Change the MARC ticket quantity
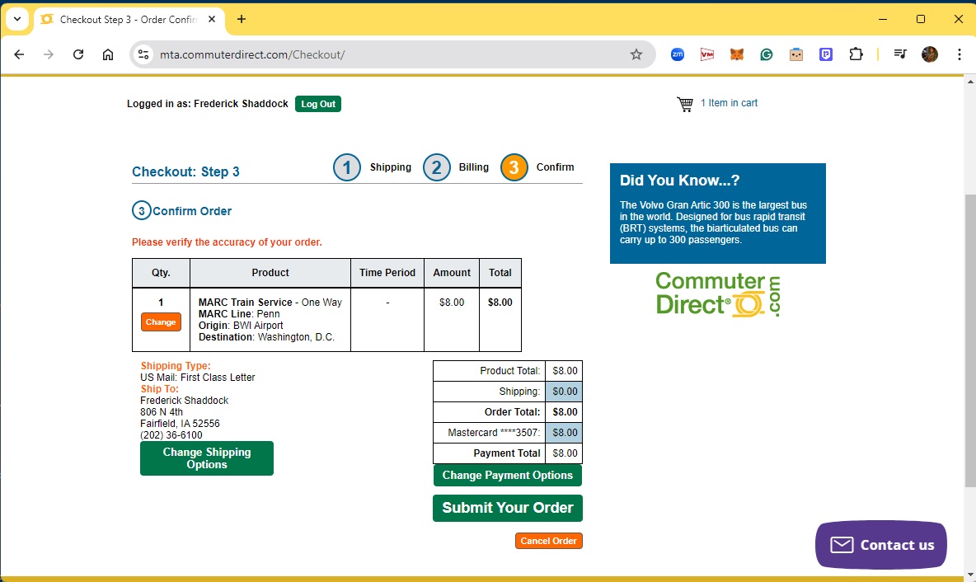Screen dimensions: 976x582 click(x=161, y=322)
